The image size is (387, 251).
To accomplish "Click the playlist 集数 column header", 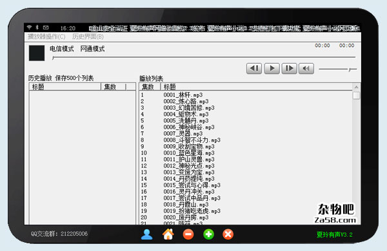I will pos(150,87).
